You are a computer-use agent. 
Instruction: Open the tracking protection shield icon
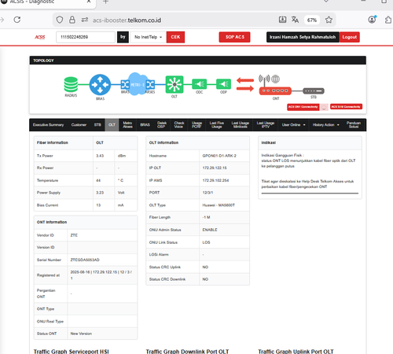coord(60,20)
